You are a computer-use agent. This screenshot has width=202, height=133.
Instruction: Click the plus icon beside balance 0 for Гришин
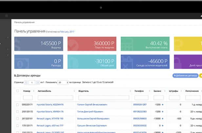pyautogui.click(x=163, y=125)
